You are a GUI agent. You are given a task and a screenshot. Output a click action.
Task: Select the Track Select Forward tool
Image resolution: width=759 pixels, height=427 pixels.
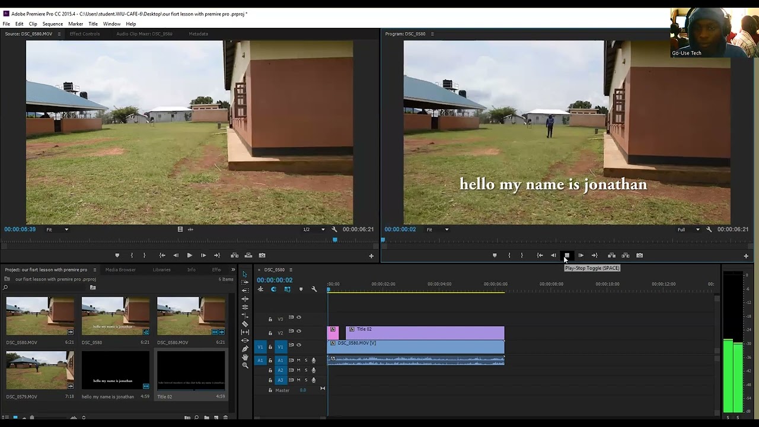(x=245, y=282)
